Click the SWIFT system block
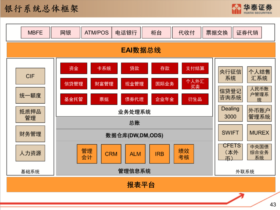Screen dimensions: 280x210 [x=230, y=133]
